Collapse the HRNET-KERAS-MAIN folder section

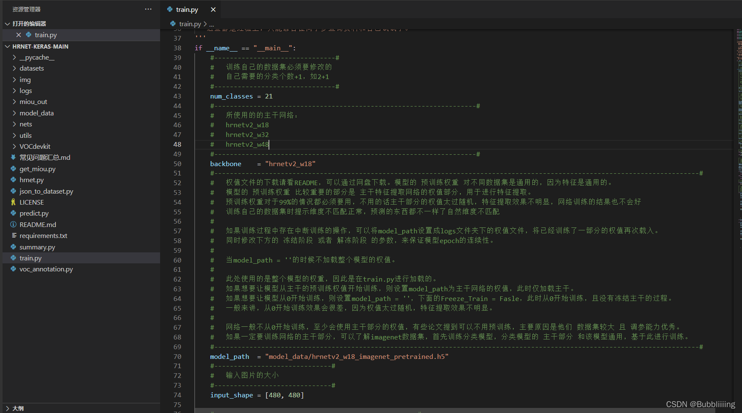(x=7, y=46)
